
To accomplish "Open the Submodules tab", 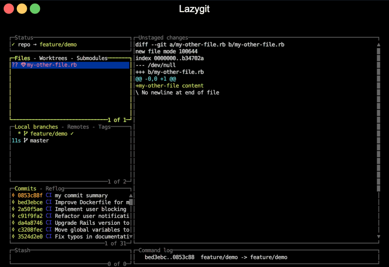I will pos(92,58).
